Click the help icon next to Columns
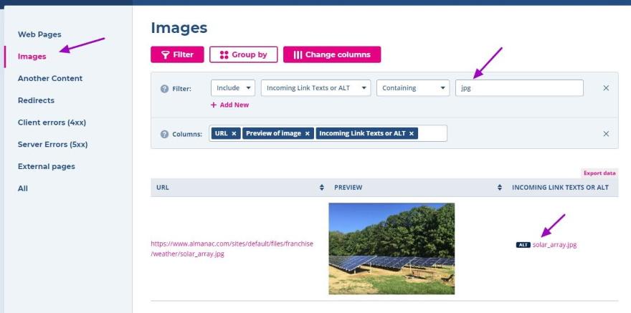Viewport: 631px width, 313px height. click(x=164, y=134)
